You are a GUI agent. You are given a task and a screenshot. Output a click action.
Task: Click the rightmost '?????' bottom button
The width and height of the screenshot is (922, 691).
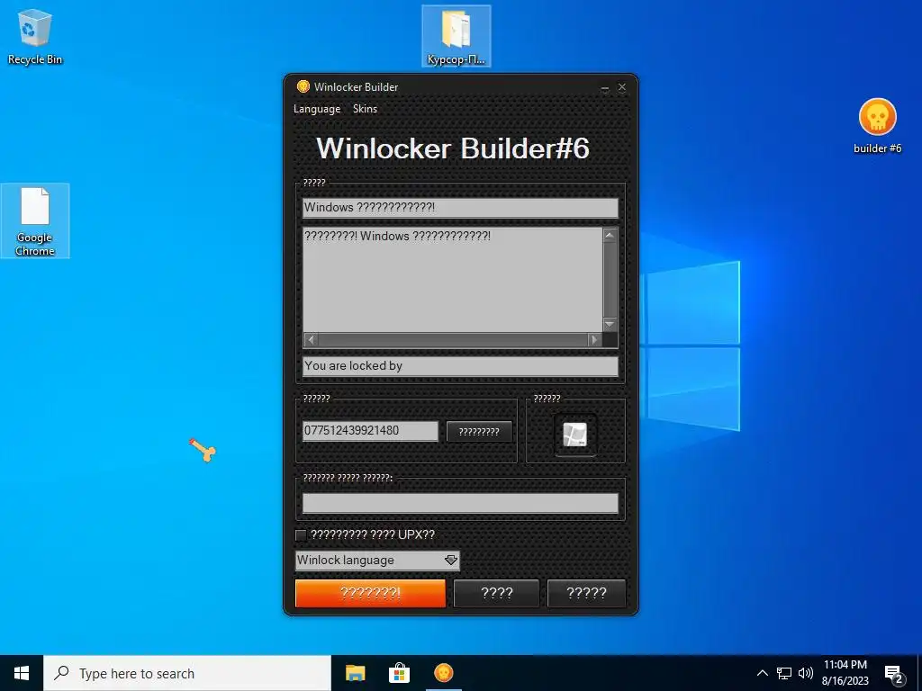pos(586,593)
